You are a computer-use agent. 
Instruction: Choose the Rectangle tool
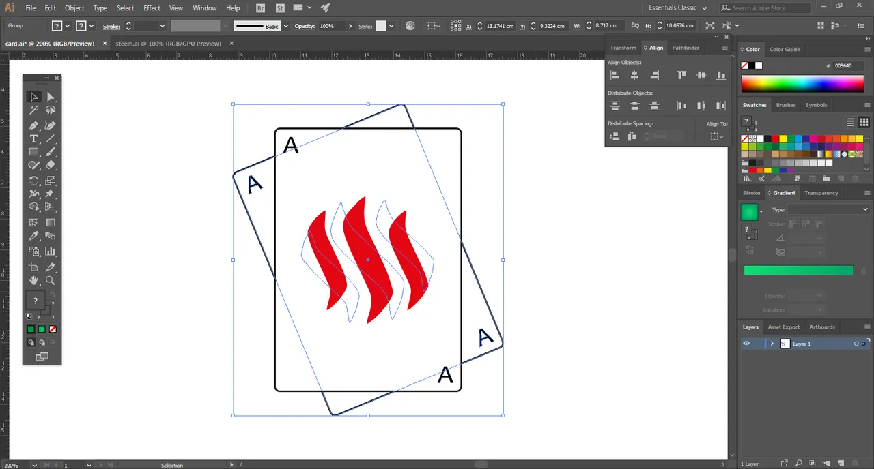(x=33, y=151)
